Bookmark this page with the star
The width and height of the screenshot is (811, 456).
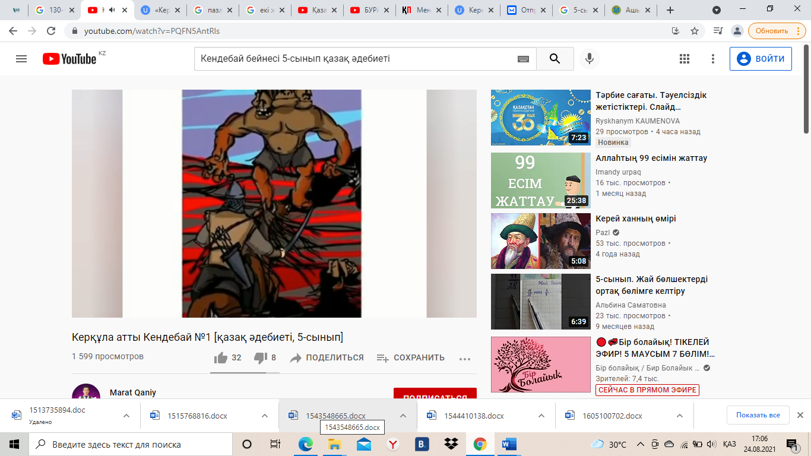click(695, 31)
